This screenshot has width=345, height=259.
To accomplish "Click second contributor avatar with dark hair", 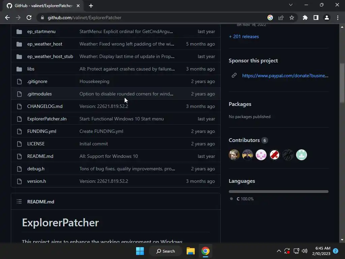I will [248, 154].
